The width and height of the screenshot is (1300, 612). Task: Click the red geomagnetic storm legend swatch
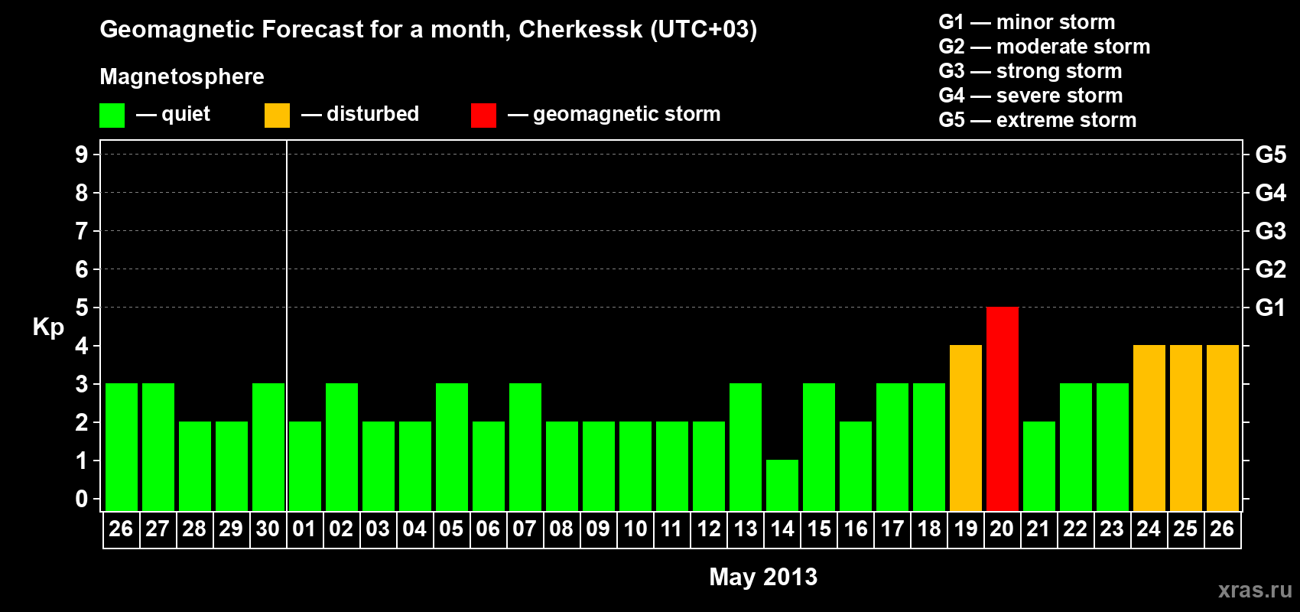[x=483, y=116]
